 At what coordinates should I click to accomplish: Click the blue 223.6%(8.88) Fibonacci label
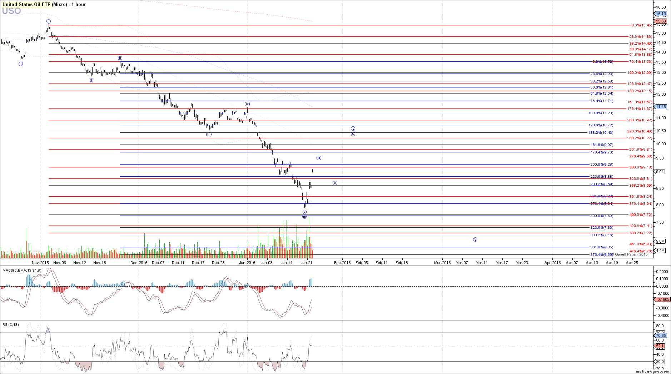click(x=602, y=177)
